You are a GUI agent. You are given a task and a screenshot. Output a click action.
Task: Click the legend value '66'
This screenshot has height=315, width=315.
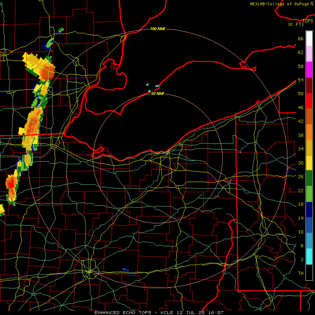coord(301,38)
